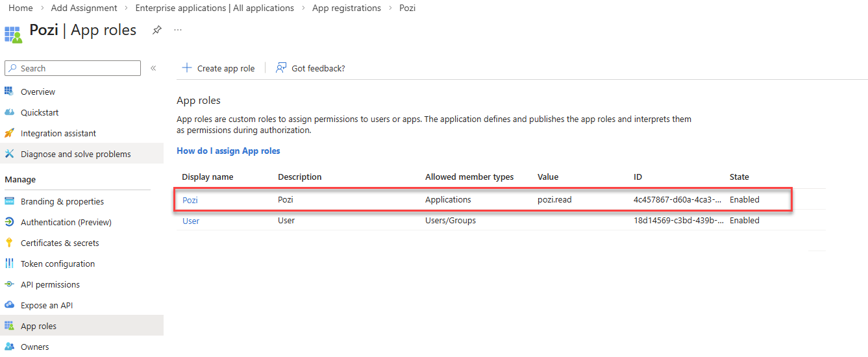This screenshot has height=357, width=868.
Task: Click the State column header
Action: [x=739, y=177]
